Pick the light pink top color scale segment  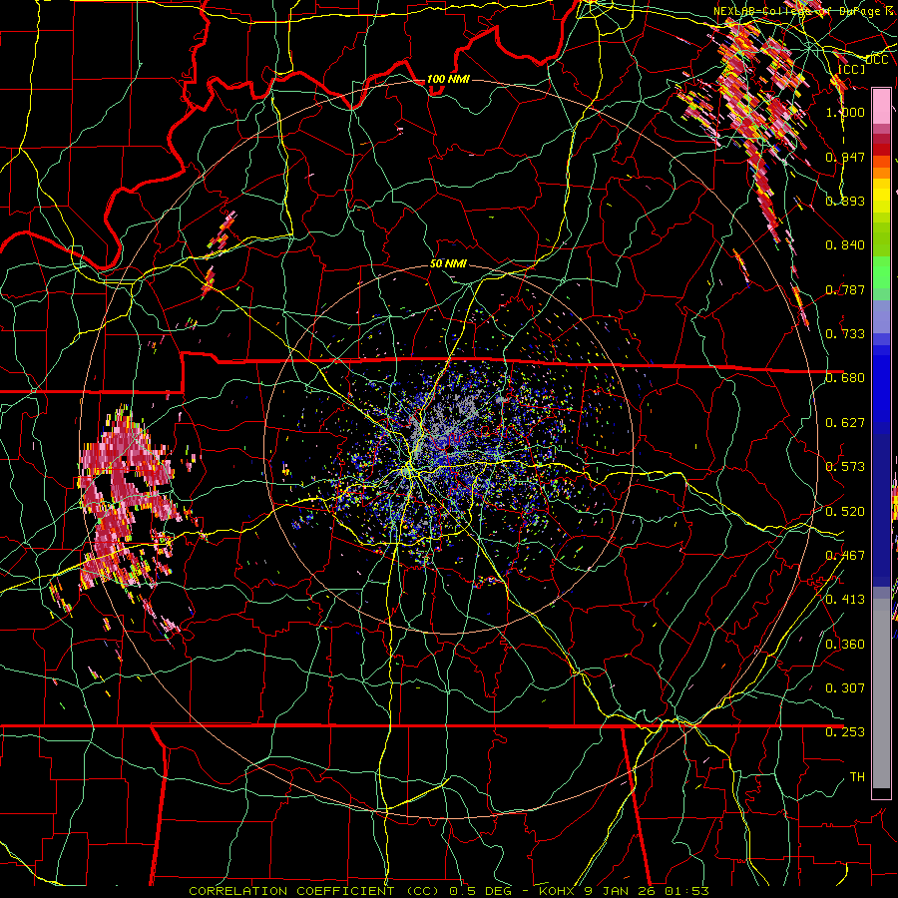tap(881, 106)
